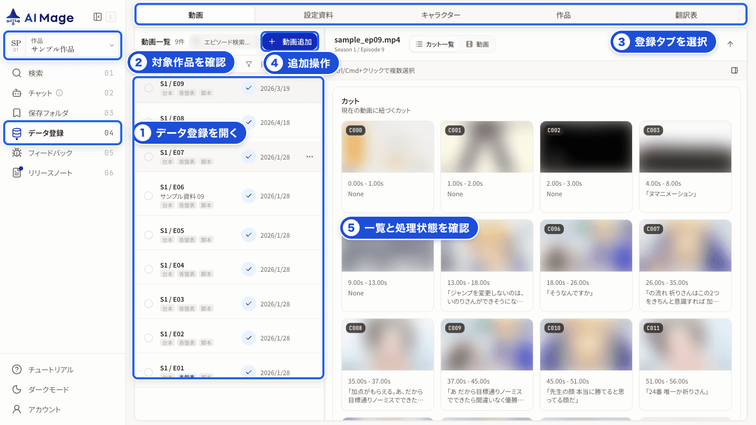
Task: Click the check status icon for S1 / E07
Action: click(249, 156)
